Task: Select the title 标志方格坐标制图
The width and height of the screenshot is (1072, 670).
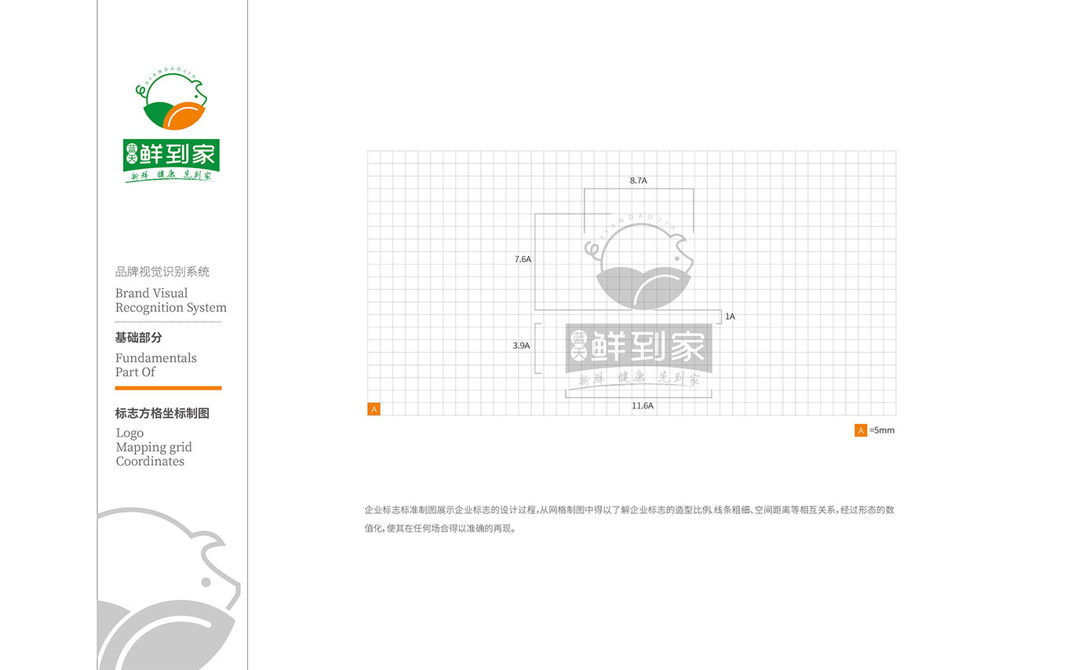Action: pos(162,413)
